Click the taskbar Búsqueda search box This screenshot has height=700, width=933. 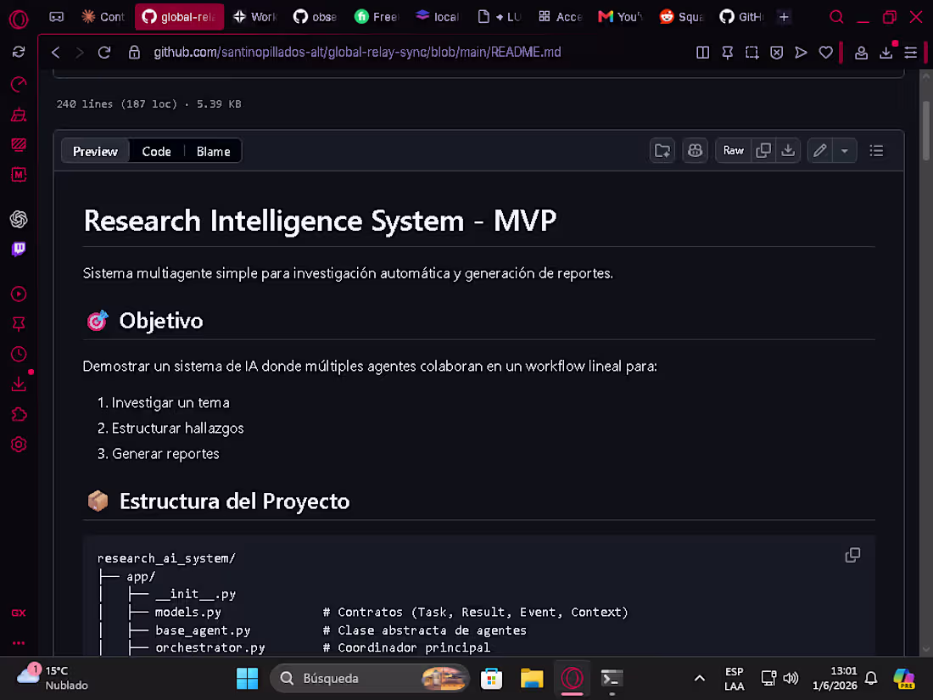[370, 678]
